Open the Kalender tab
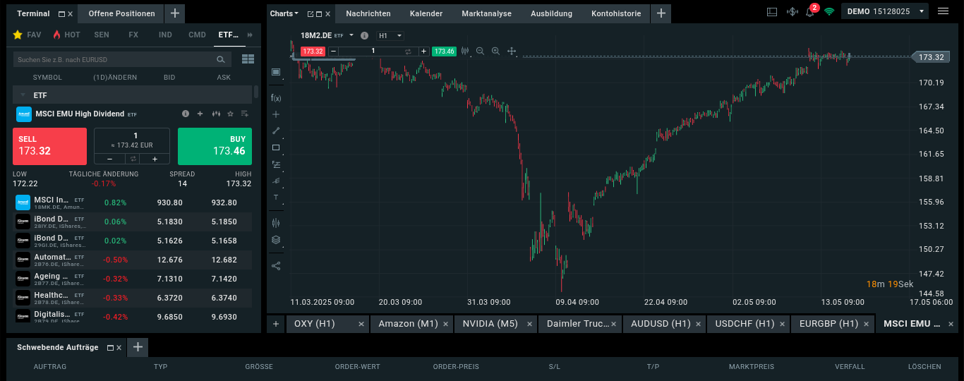Image resolution: width=964 pixels, height=381 pixels. point(426,13)
